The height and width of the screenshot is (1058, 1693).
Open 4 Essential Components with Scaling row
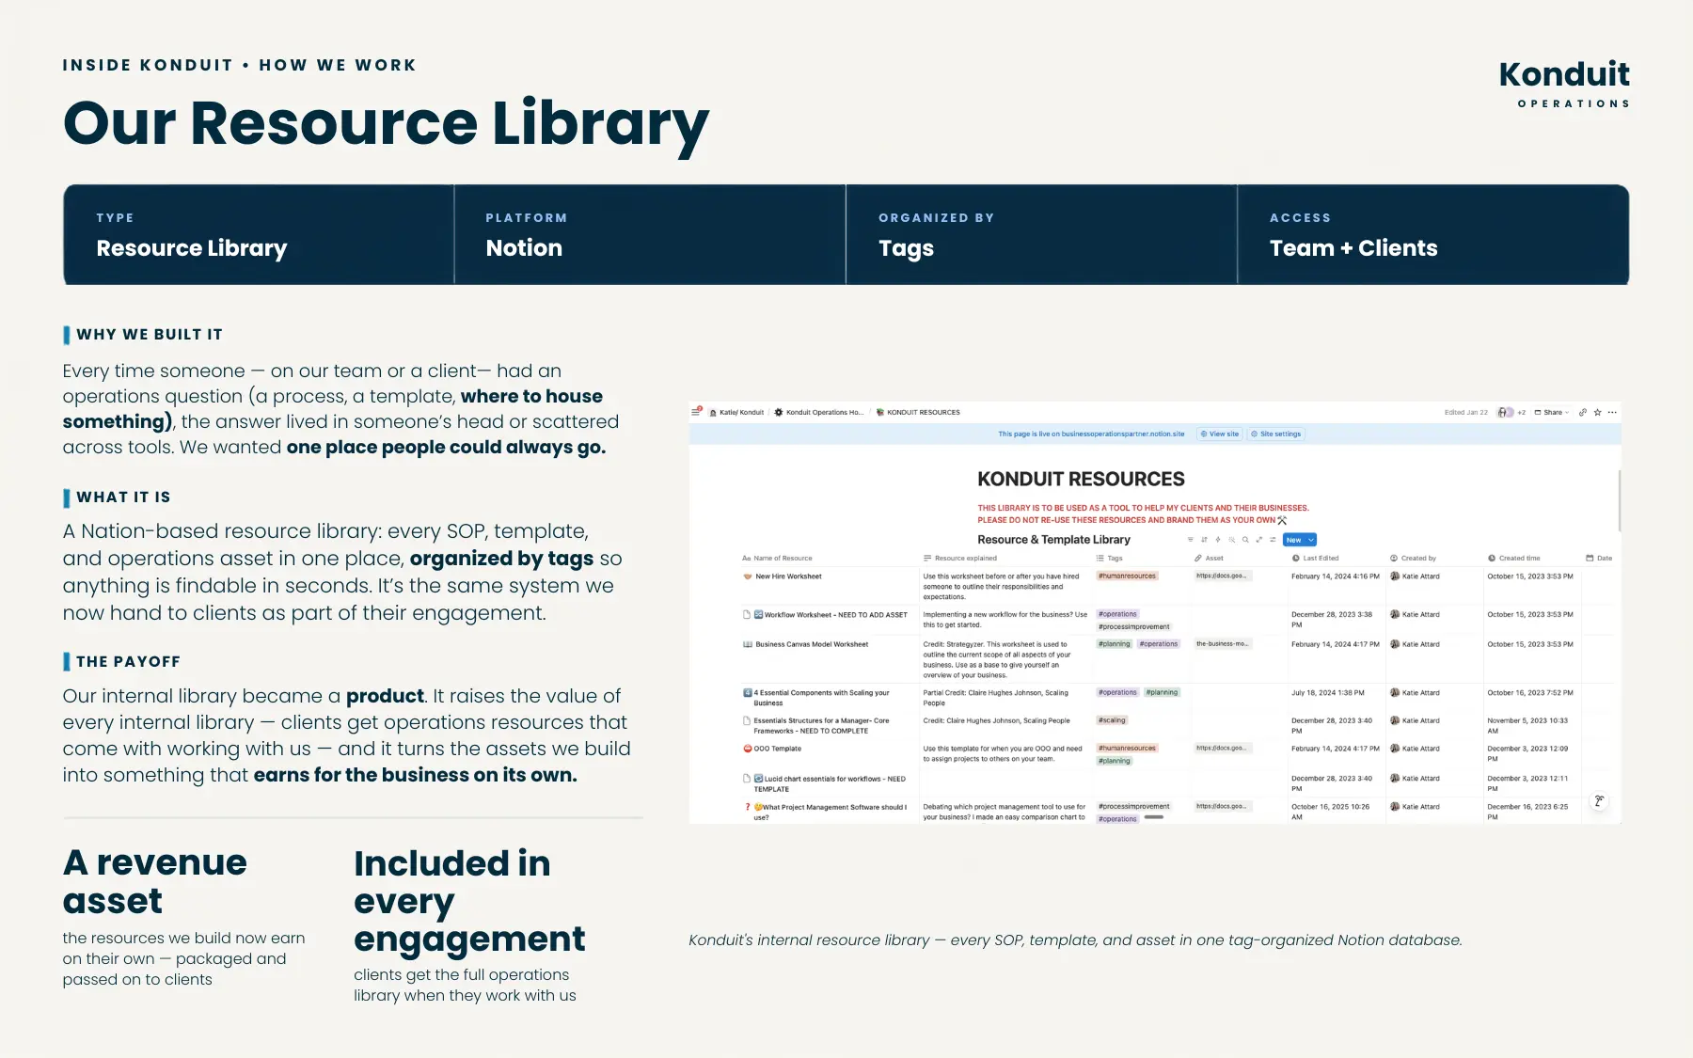coord(821,697)
